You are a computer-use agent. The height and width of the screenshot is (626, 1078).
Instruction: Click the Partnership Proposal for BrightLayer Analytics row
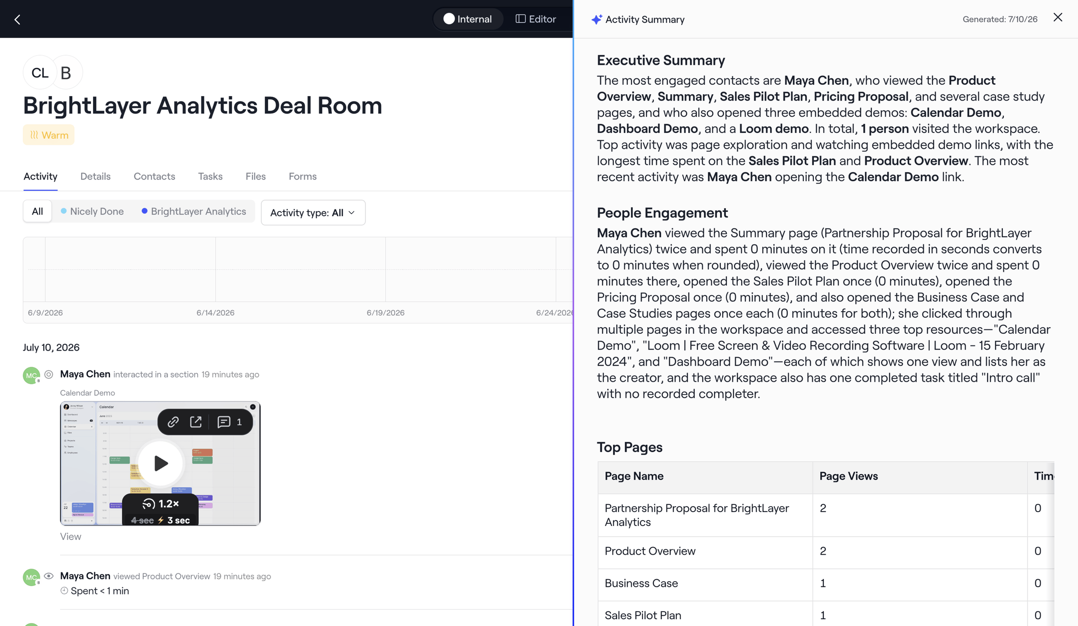pos(826,515)
